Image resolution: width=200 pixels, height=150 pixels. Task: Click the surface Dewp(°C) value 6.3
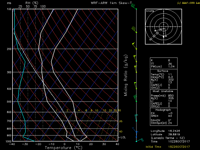pos(170,77)
